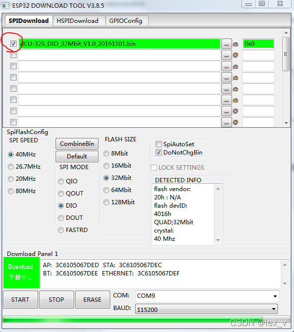Uncheck the MCU-32S bin file checkbox
294x332 pixels.
pyautogui.click(x=13, y=44)
